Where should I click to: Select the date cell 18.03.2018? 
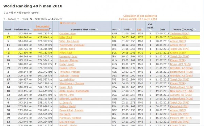click(163, 64)
